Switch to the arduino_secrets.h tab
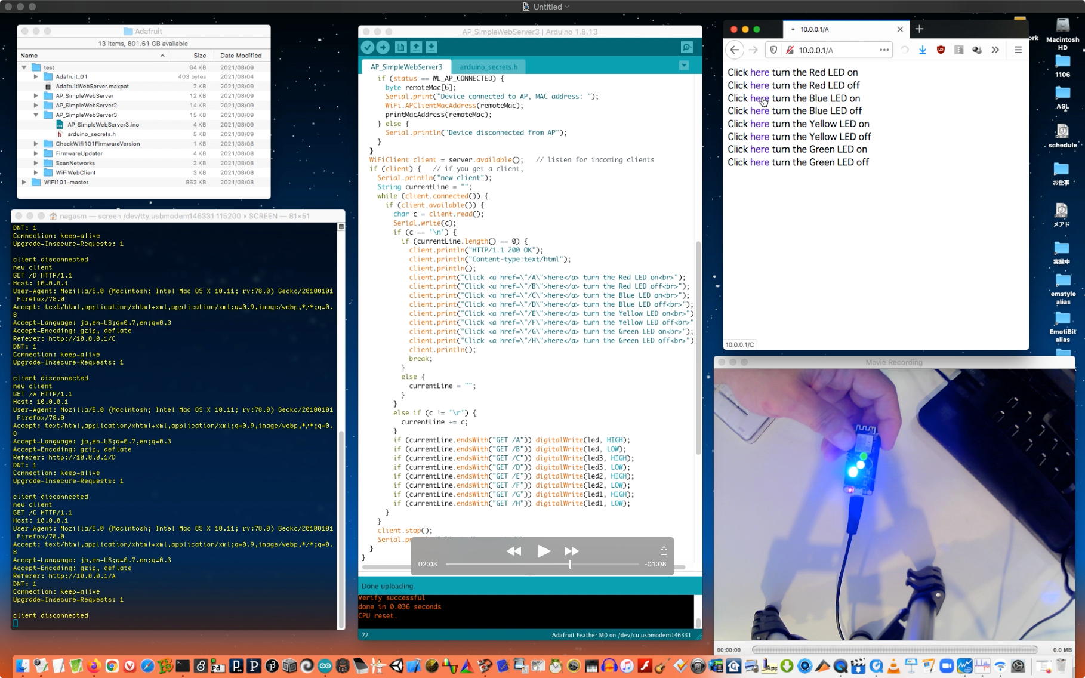Screen dimensions: 1085x678 point(488,67)
